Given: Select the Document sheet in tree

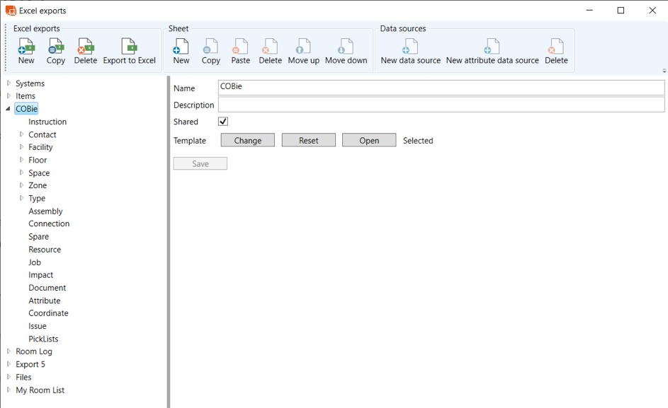Looking at the screenshot, I should 47,288.
